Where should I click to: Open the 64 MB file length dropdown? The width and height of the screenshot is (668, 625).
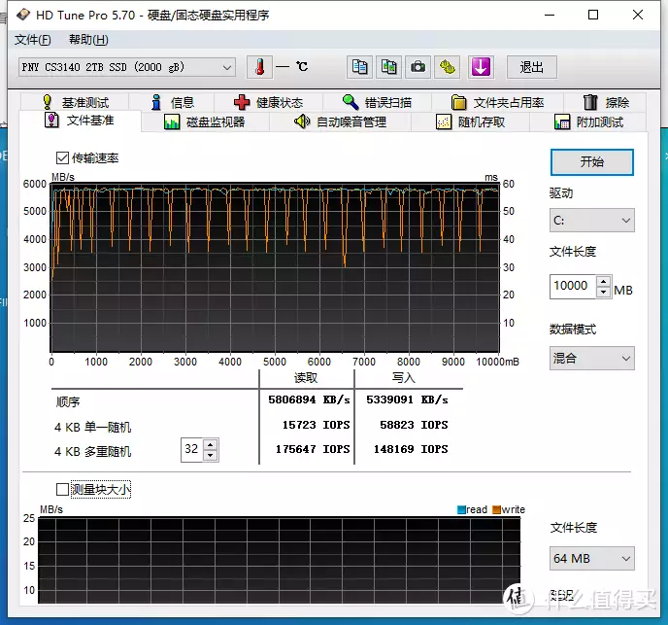point(591,559)
